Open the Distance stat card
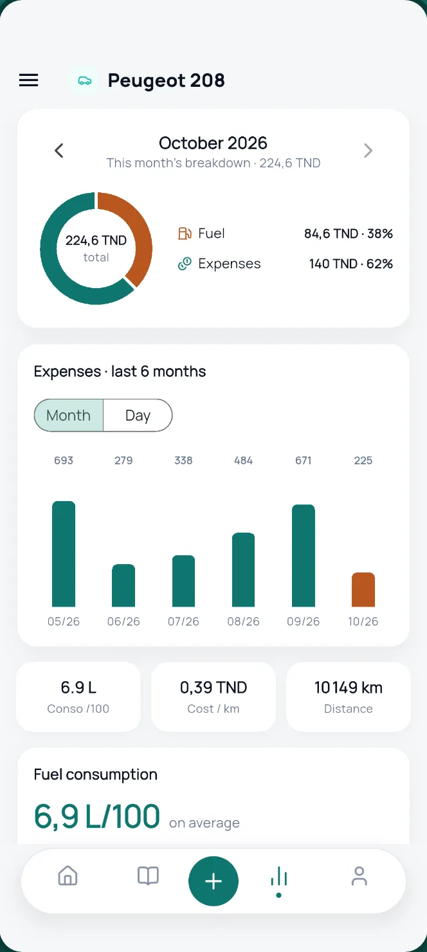Screen dimensions: 427x952 349,697
